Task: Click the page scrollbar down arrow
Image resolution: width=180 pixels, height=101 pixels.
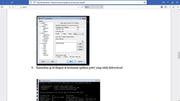Action: [179, 100]
